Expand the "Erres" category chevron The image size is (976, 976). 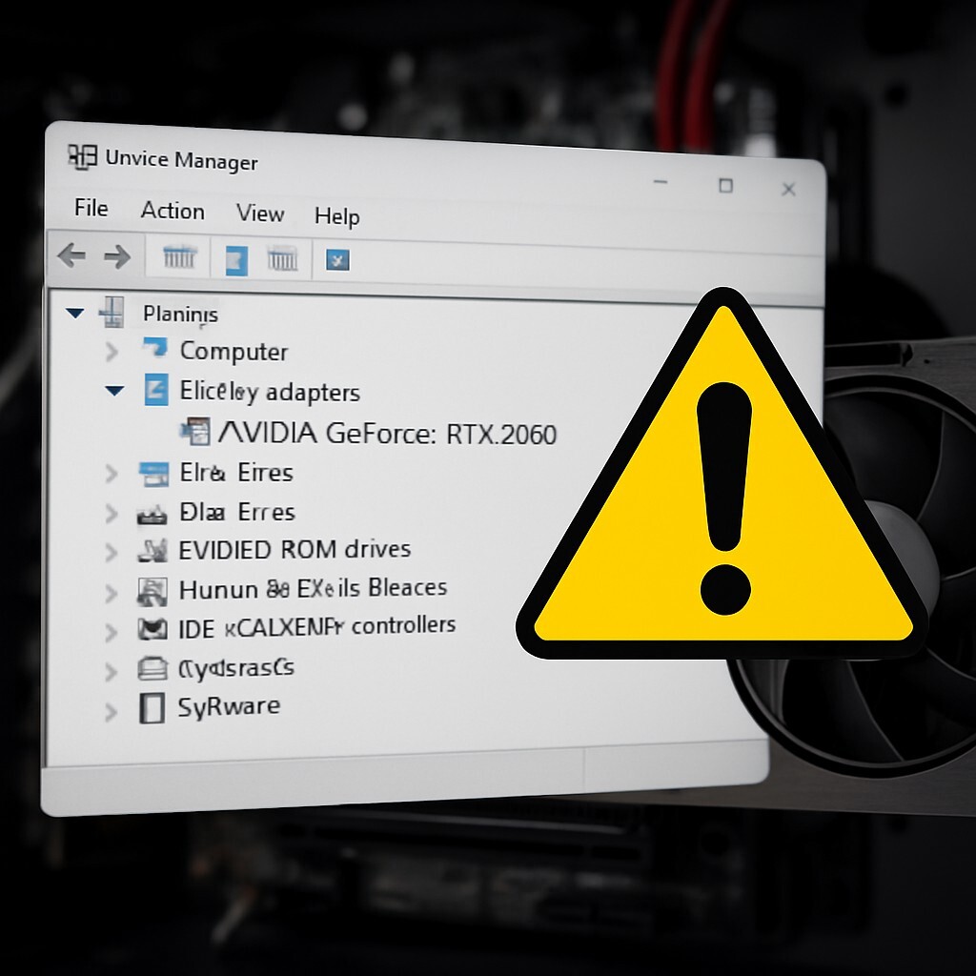tap(112, 514)
